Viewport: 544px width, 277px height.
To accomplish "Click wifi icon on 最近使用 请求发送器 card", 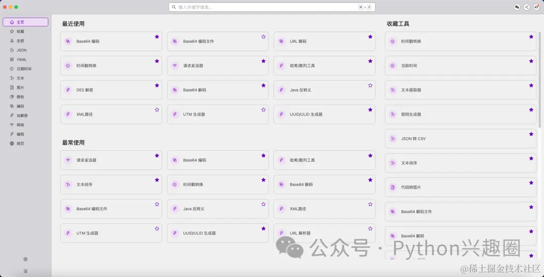I will coord(175,65).
